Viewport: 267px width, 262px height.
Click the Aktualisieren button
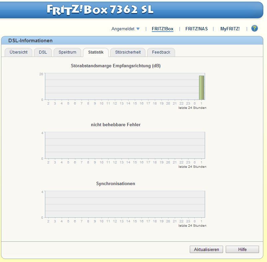pyautogui.click(x=206, y=249)
